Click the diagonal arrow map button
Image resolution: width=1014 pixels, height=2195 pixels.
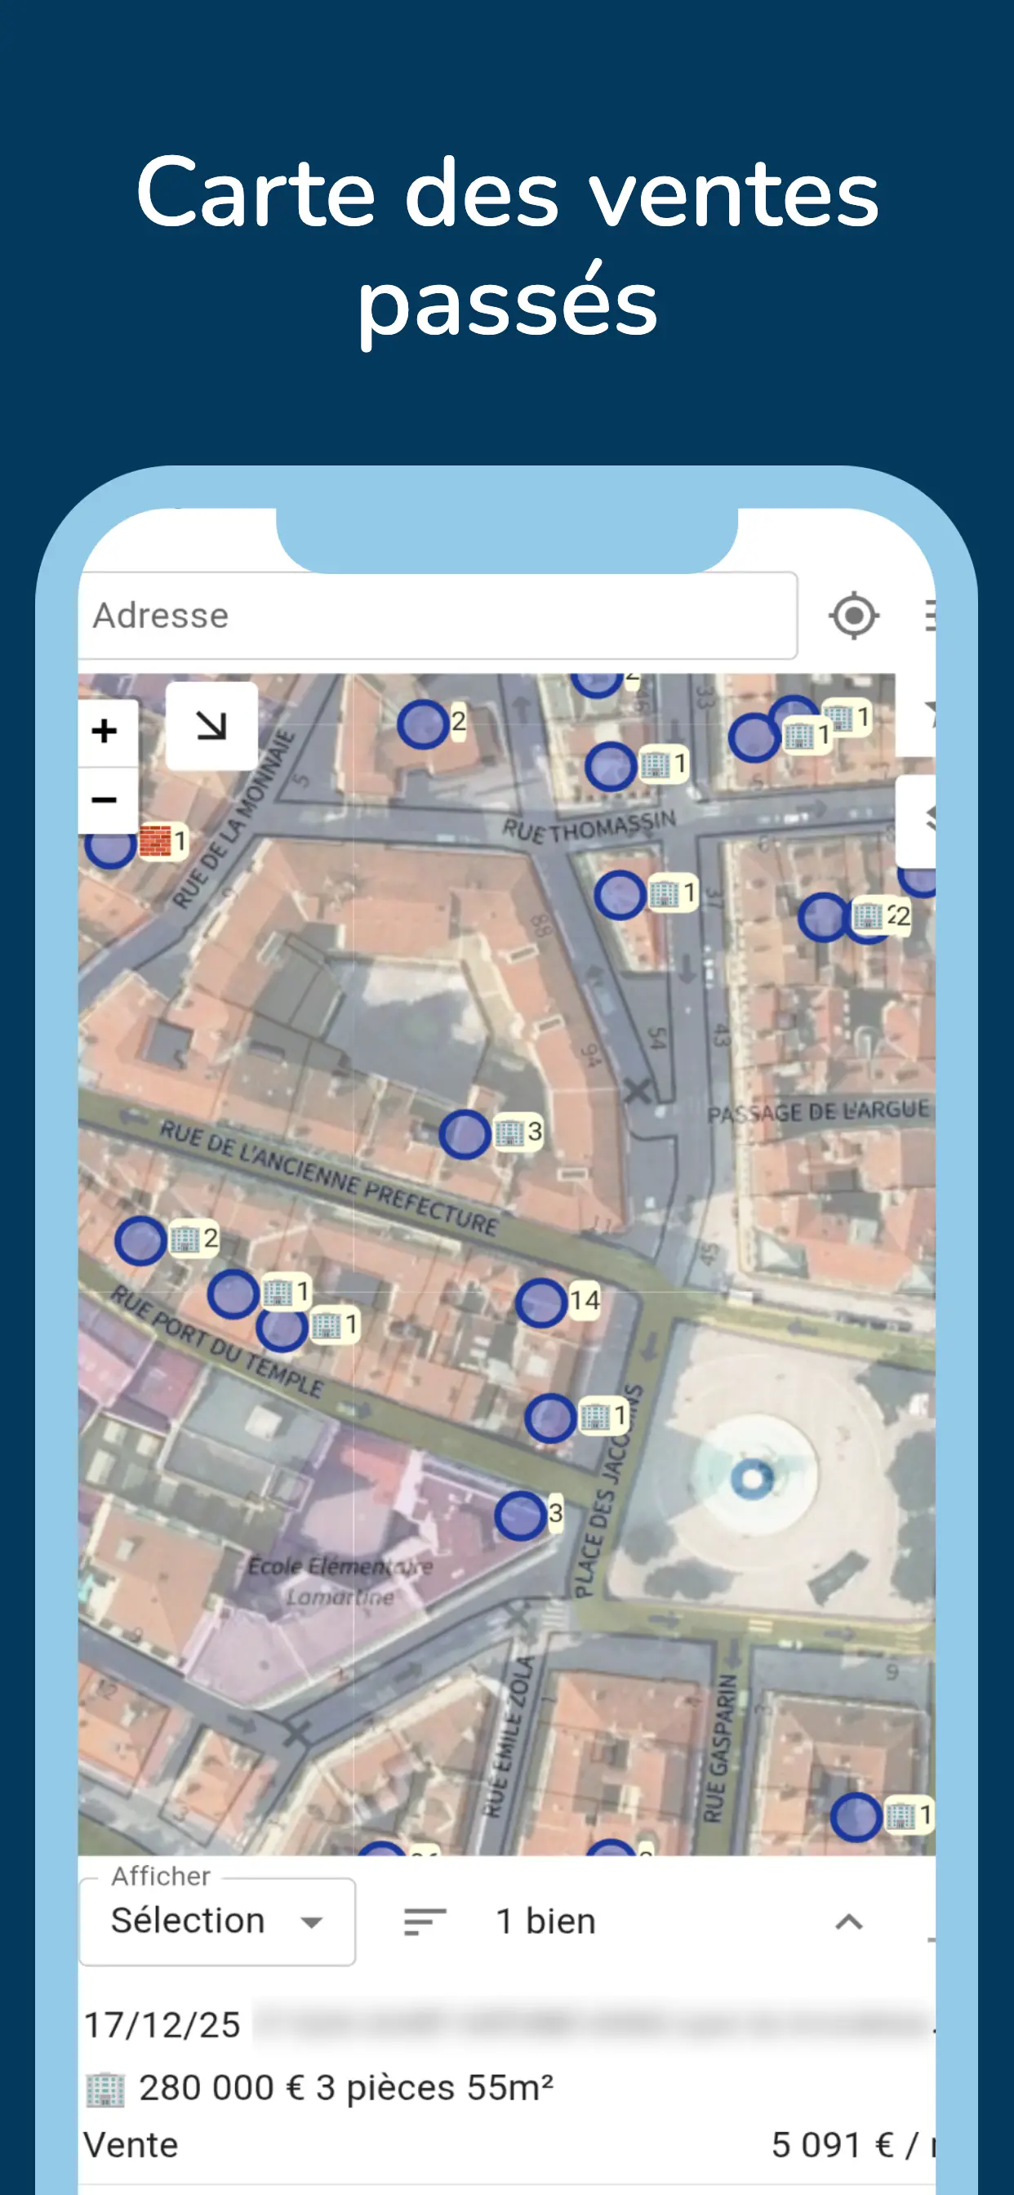(x=211, y=726)
